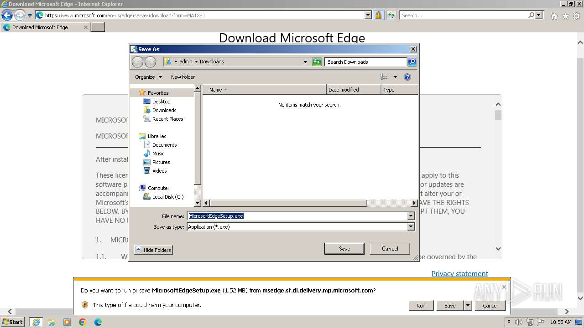The height and width of the screenshot is (328, 584).
Task: Open the view options dropdown arrow
Action: (395, 77)
